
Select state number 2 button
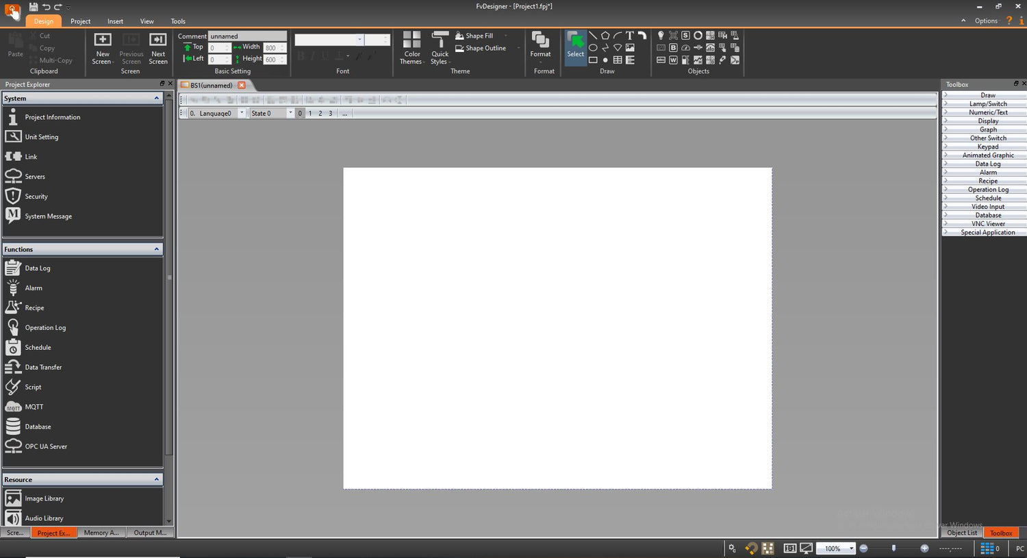point(320,113)
